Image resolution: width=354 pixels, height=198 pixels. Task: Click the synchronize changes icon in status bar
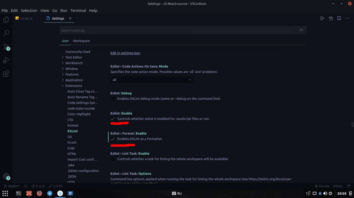[26, 186]
